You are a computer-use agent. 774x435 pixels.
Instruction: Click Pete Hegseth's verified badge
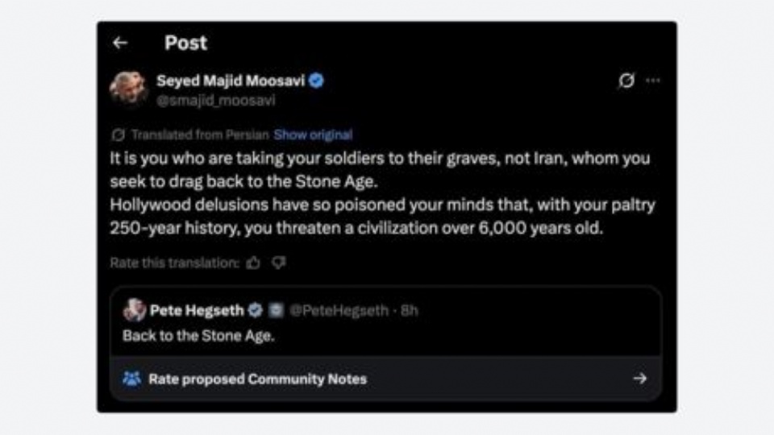tap(255, 310)
